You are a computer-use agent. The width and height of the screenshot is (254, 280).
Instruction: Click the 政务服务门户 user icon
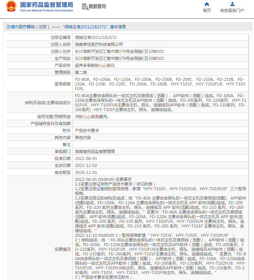[x=232, y=4]
